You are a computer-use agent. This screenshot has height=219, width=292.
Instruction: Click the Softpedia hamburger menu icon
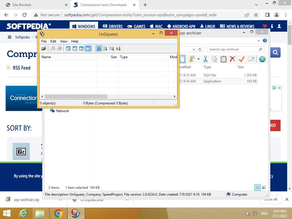9,37
